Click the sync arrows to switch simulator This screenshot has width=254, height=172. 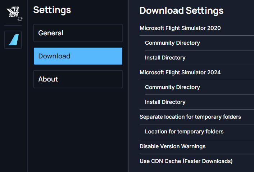pyautogui.click(x=20, y=19)
